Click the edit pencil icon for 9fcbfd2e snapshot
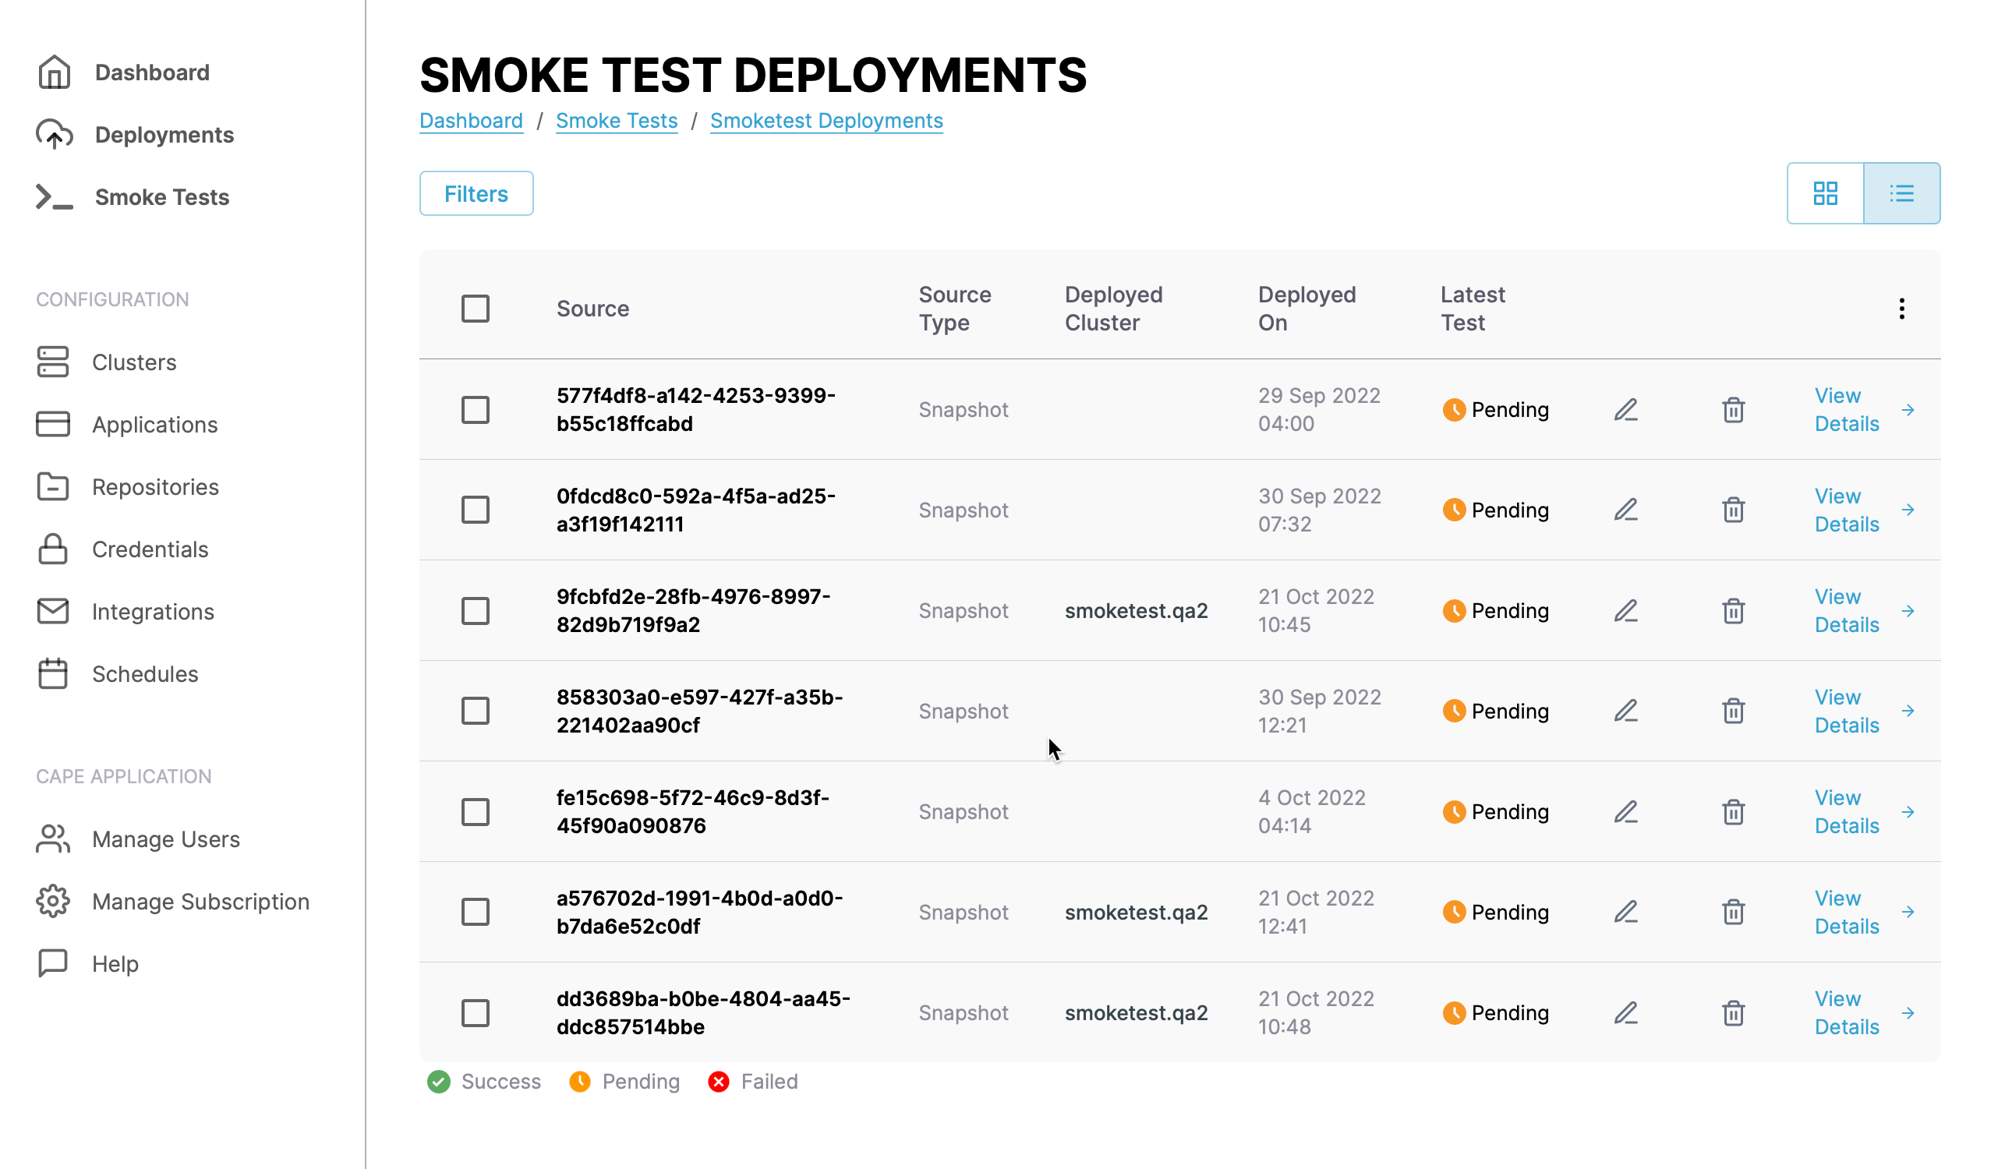 point(1625,609)
